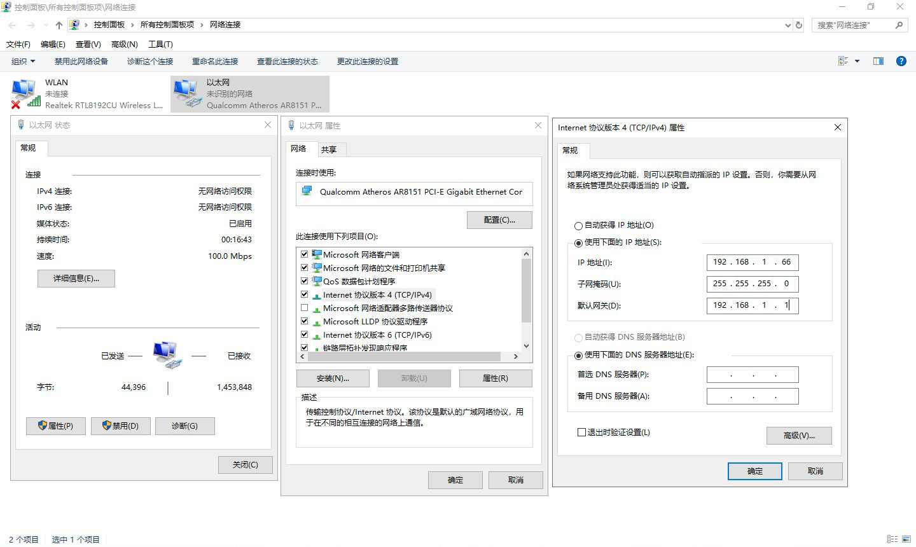The image size is (916, 547).
Task: Switch to the 共享 tab
Action: [329, 149]
